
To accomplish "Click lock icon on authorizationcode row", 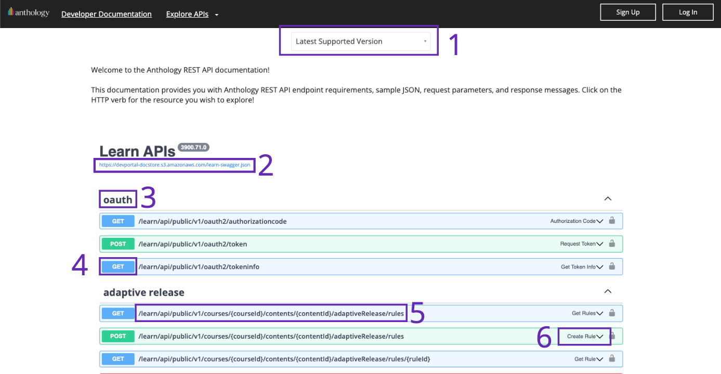I will [x=612, y=221].
